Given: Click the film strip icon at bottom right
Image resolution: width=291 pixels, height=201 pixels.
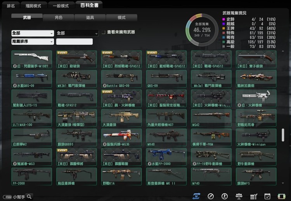Looking at the screenshot, I should pos(281,196).
